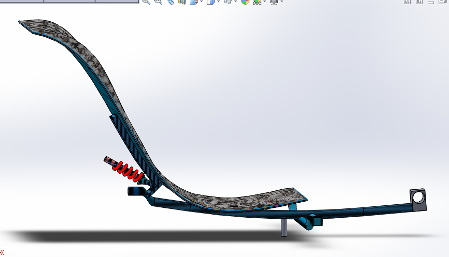This screenshot has width=449, height=257.
Task: Open the View Orientation tool
Action: point(194,2)
